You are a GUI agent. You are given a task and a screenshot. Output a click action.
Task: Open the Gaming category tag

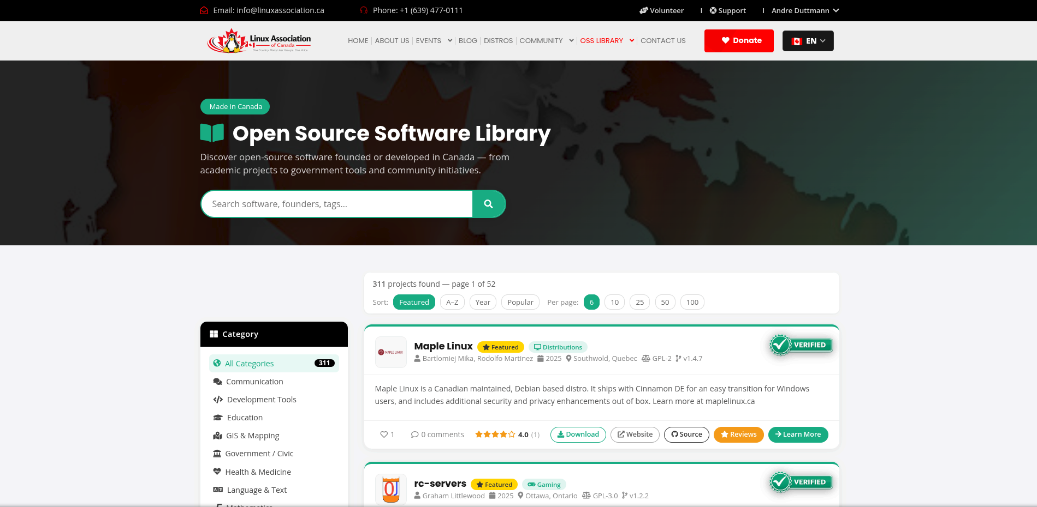coord(544,485)
